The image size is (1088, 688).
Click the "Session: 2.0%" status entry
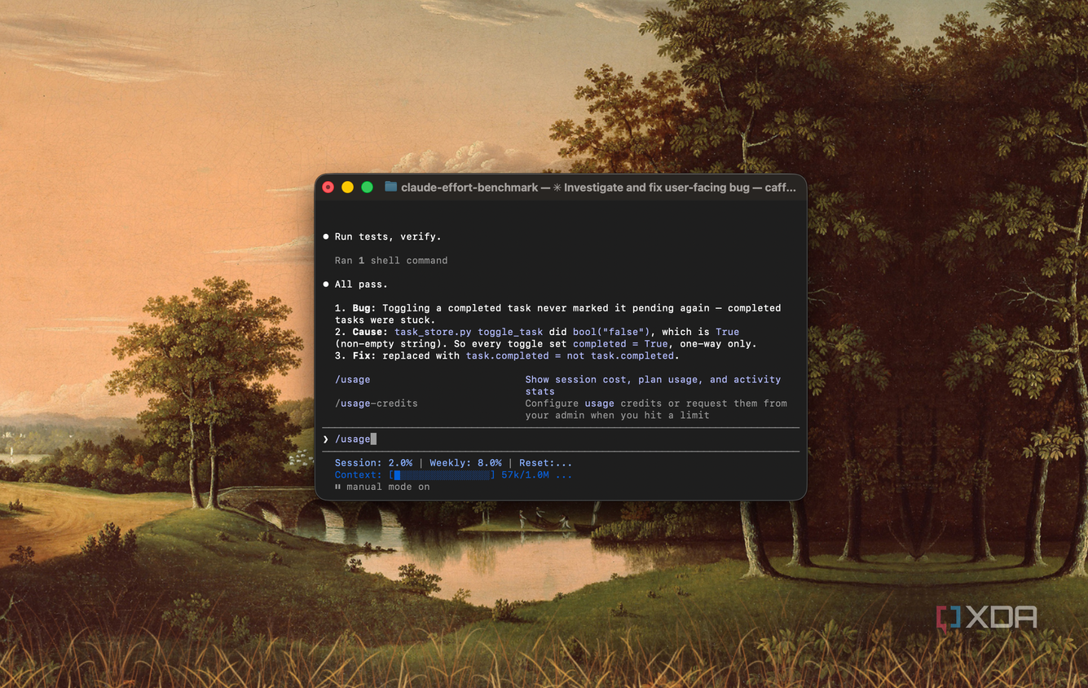[x=373, y=463]
